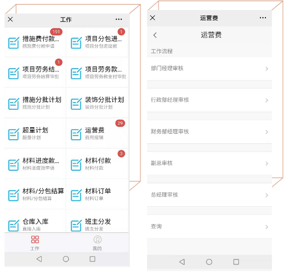
Task: Tap the 项目劳务结算审批 edit icon
Action: coord(14,73)
